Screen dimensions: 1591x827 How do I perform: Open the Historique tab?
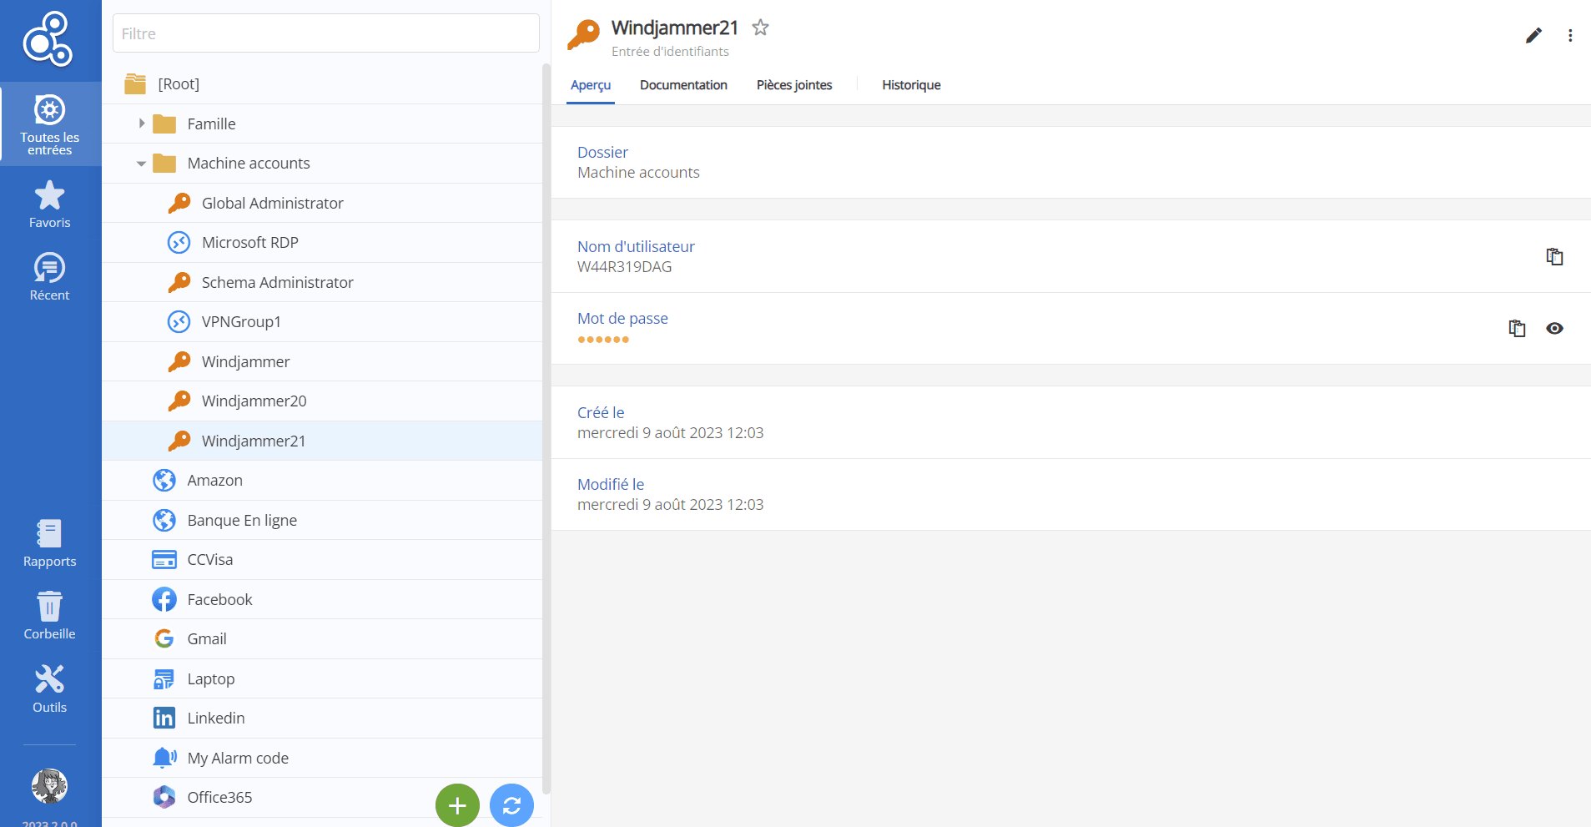[911, 85]
